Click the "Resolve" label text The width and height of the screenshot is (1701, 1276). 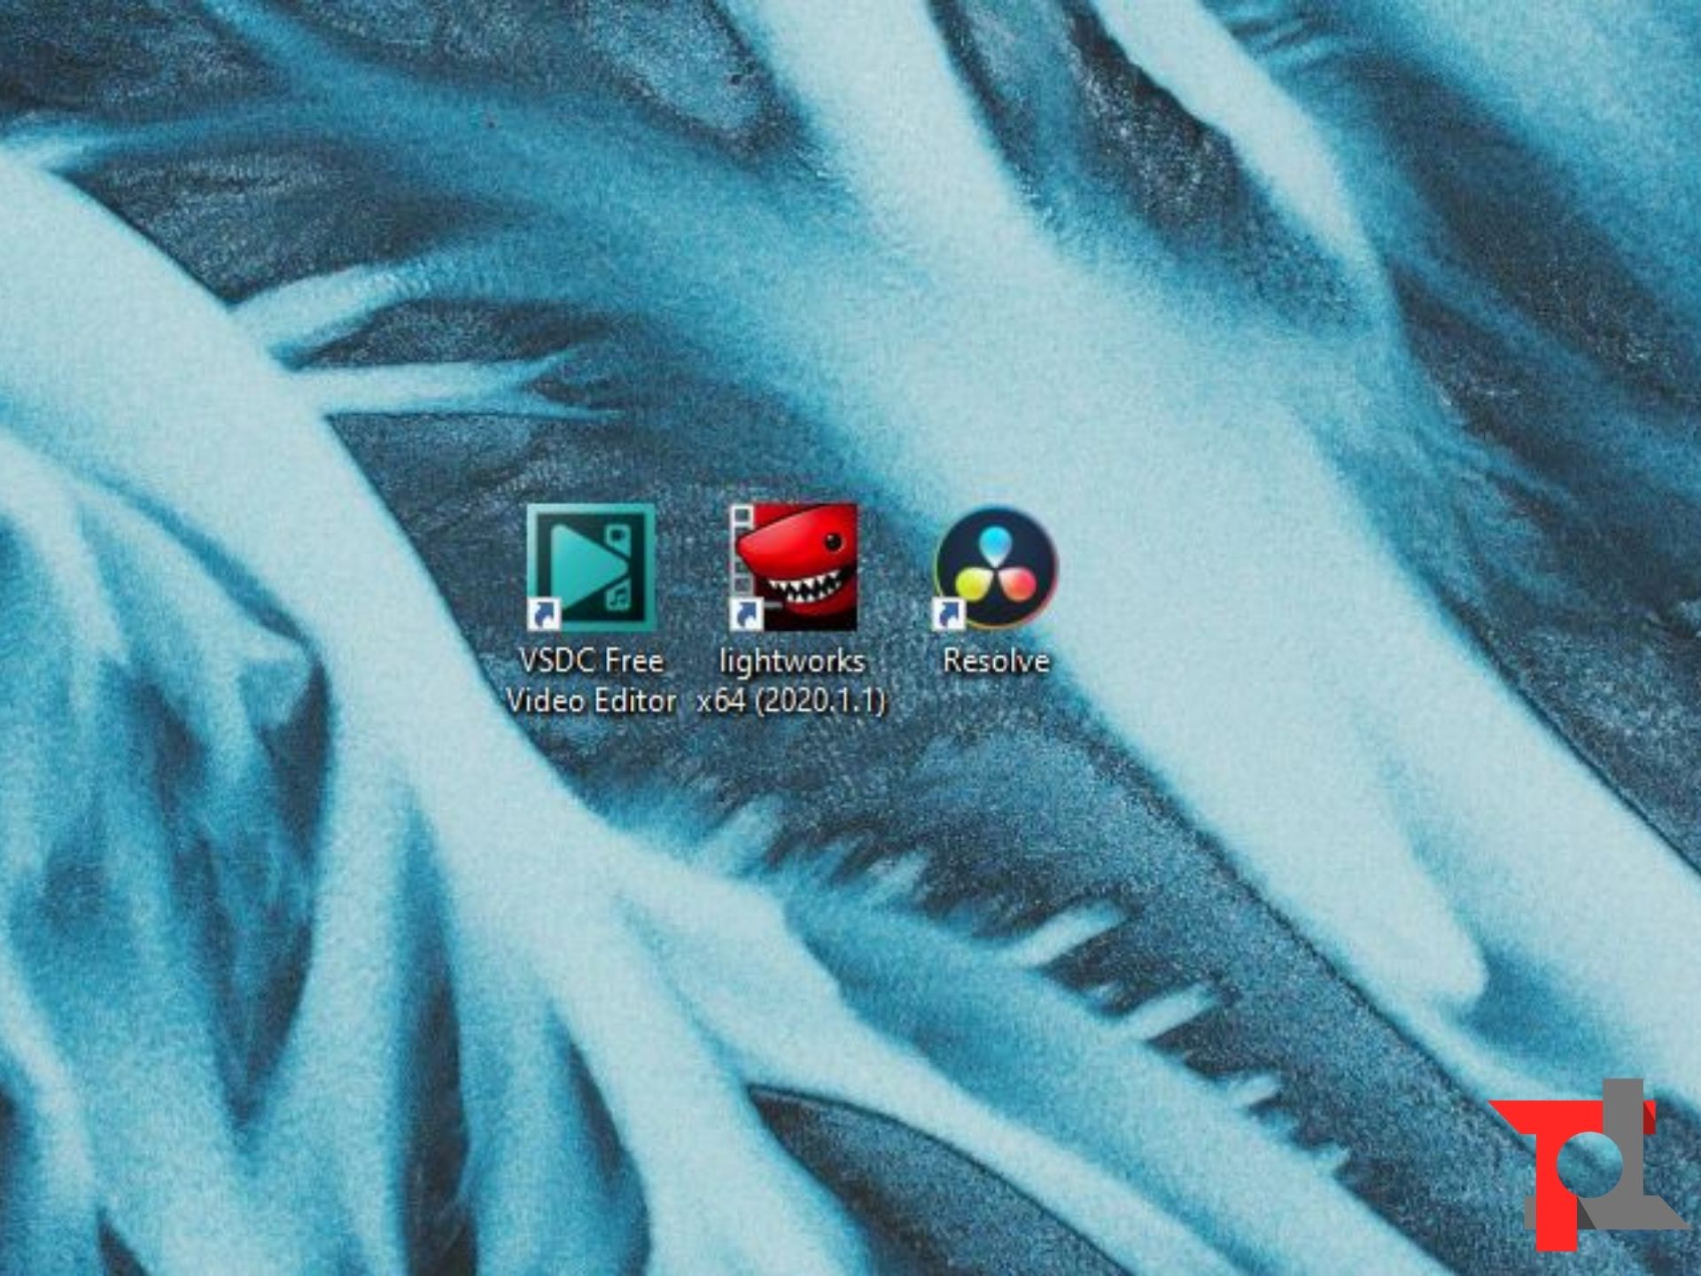pos(996,661)
